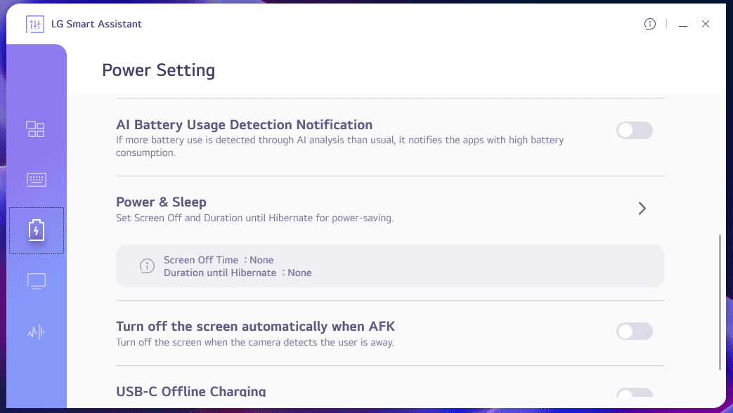Open the Power & Sleep heading
733x413 pixels.
pyautogui.click(x=161, y=202)
